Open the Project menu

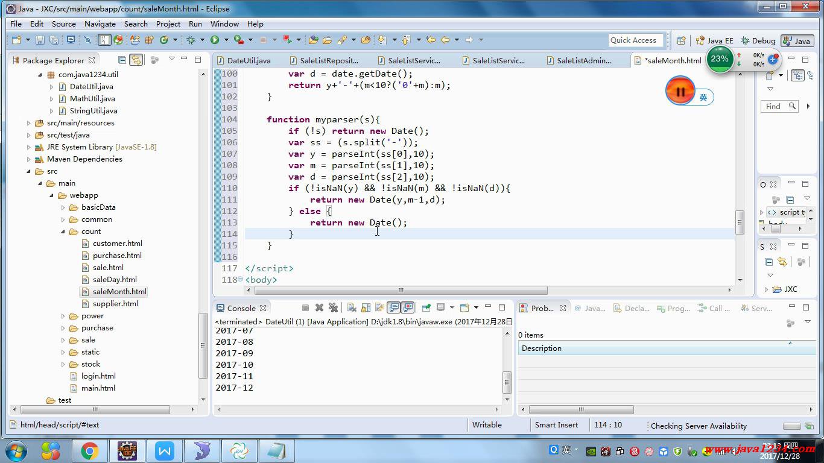[168, 24]
